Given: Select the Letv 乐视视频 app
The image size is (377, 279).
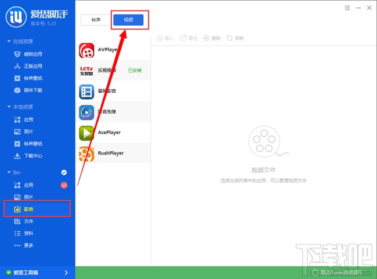Looking at the screenshot, I should point(113,70).
